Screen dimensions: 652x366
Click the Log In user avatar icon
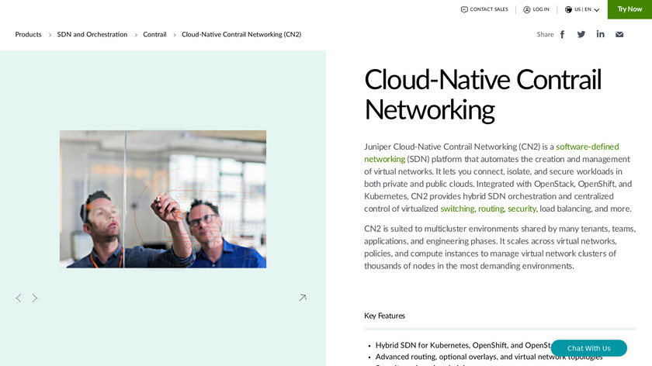tap(526, 9)
